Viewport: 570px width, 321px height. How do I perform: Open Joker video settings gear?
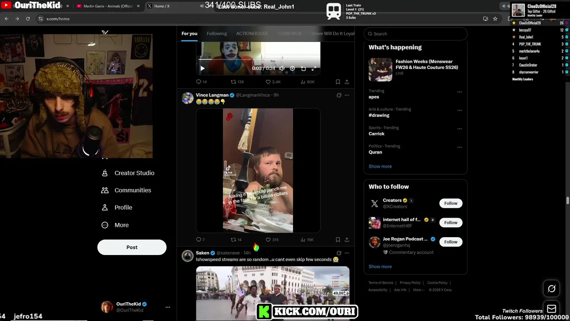(x=293, y=68)
